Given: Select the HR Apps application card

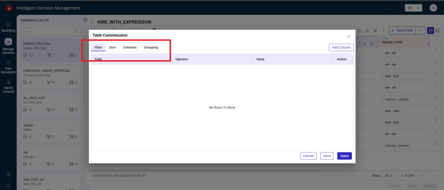Looking at the screenshot, I should tap(50, 159).
